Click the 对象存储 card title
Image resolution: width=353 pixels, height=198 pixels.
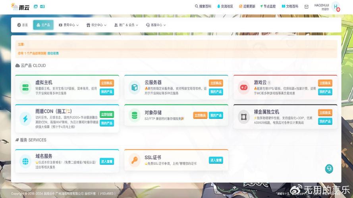click(153, 112)
